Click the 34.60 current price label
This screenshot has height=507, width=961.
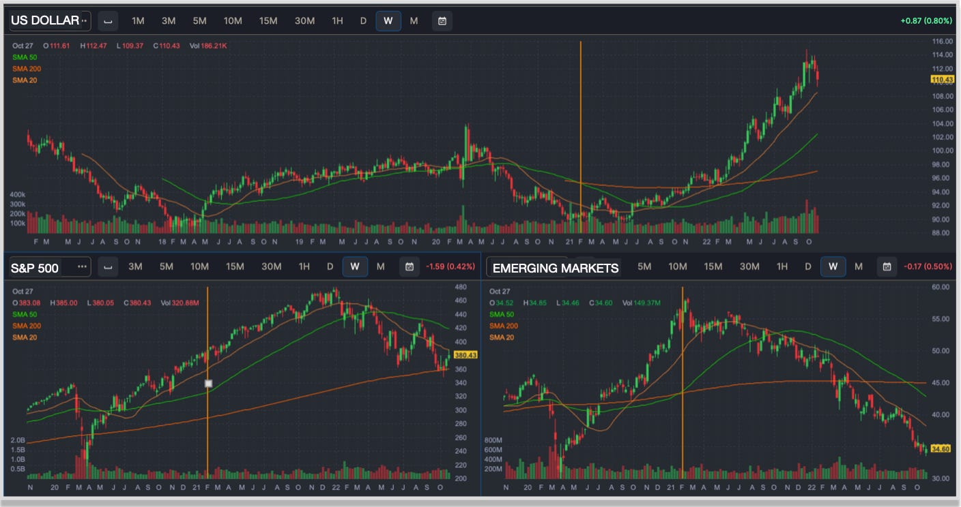tap(941, 448)
